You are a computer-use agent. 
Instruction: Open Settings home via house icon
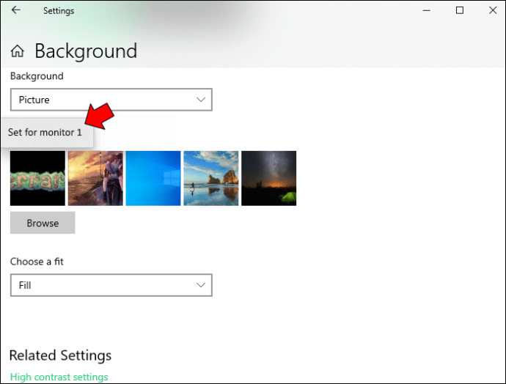[x=18, y=51]
